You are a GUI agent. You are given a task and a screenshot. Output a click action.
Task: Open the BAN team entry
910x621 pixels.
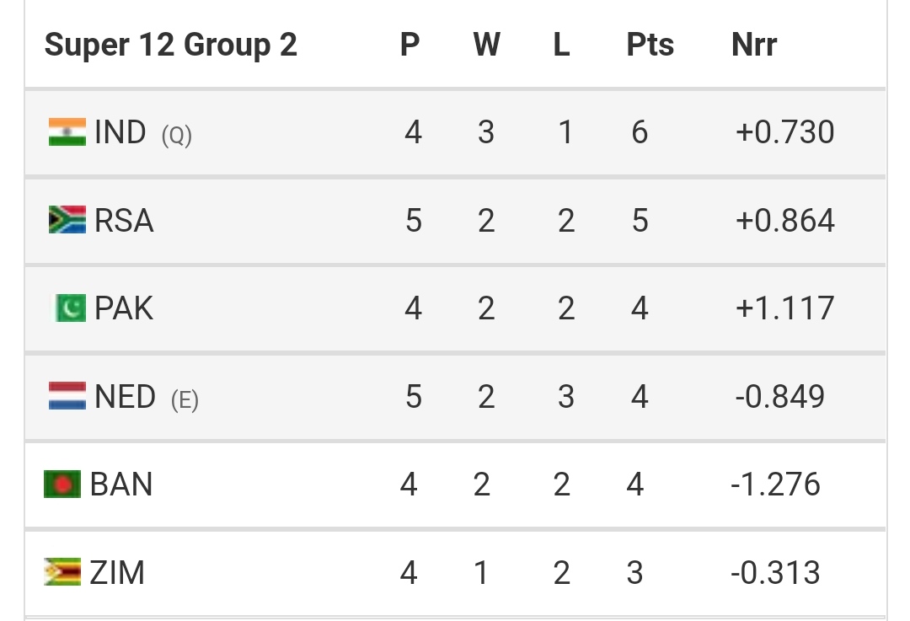click(x=121, y=484)
